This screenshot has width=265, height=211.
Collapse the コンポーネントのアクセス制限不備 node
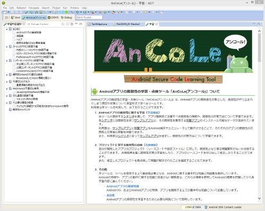point(7,60)
